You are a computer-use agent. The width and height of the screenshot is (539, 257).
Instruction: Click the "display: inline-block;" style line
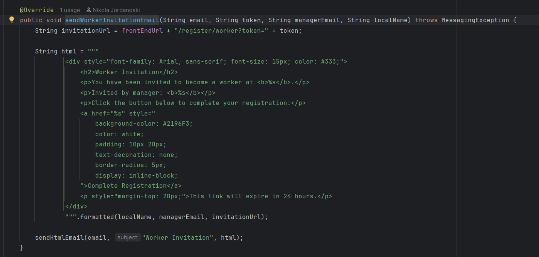tap(136, 175)
